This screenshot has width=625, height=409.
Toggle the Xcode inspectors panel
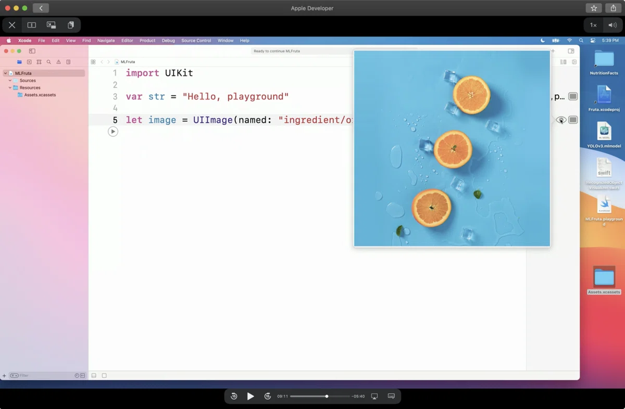[x=571, y=51]
